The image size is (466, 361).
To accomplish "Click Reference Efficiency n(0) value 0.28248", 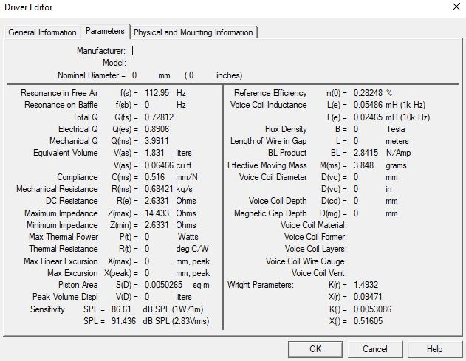I will [x=368, y=93].
